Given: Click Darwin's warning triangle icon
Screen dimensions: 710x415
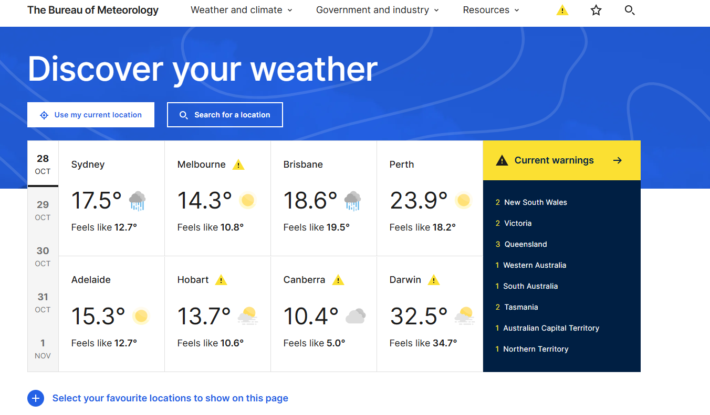Looking at the screenshot, I should (x=433, y=280).
